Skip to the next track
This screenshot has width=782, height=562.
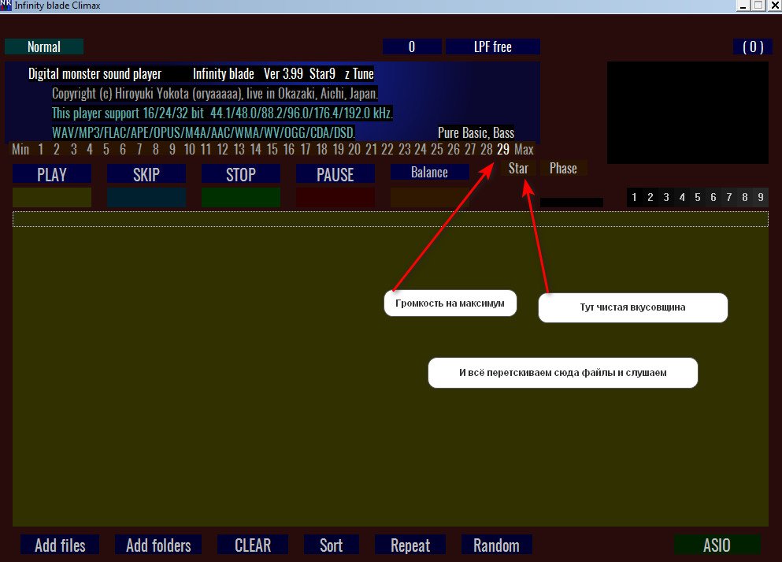pyautogui.click(x=146, y=175)
